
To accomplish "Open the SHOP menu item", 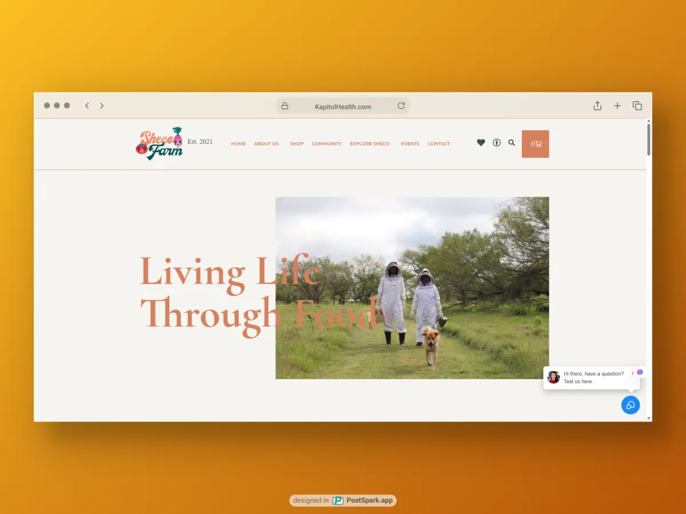I will click(x=297, y=144).
